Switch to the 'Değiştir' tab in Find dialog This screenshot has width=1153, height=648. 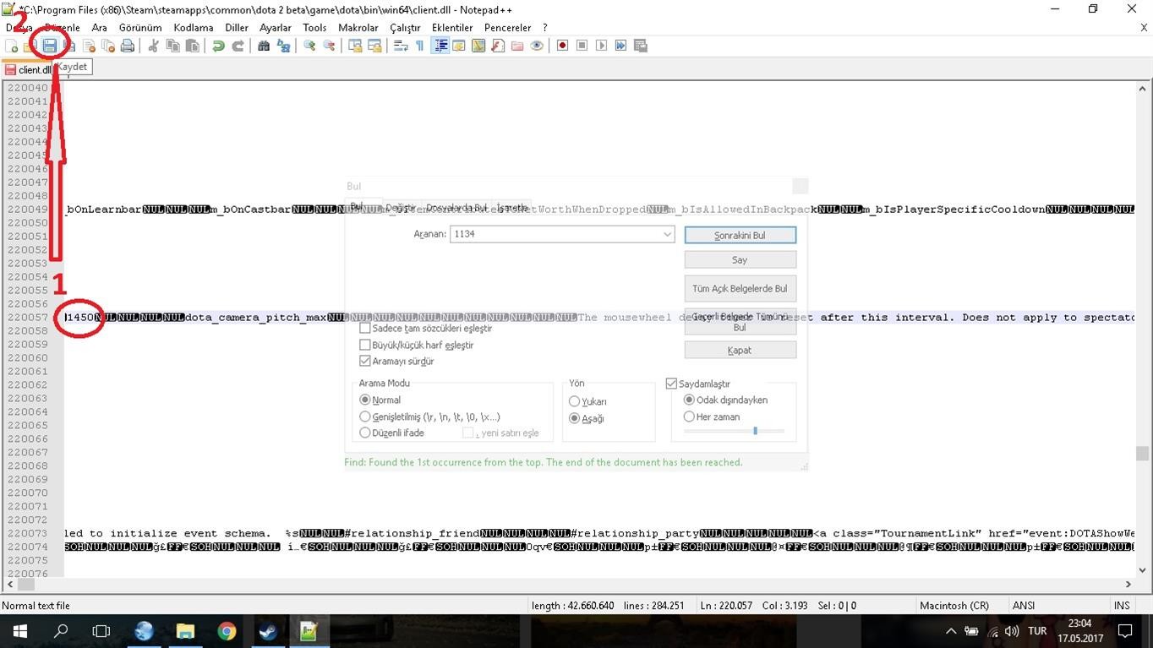[x=400, y=207]
